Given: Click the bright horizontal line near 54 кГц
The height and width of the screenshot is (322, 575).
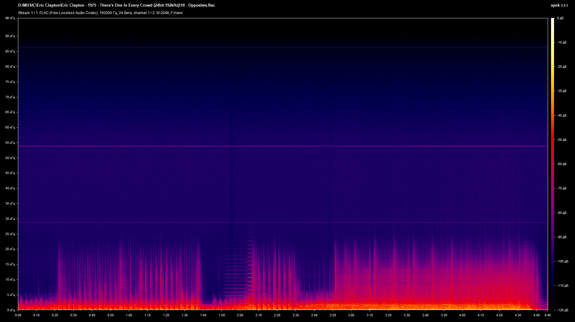Looking at the screenshot, I should [283, 146].
